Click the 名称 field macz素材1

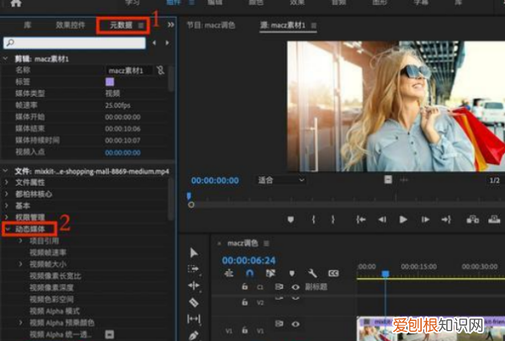[129, 70]
